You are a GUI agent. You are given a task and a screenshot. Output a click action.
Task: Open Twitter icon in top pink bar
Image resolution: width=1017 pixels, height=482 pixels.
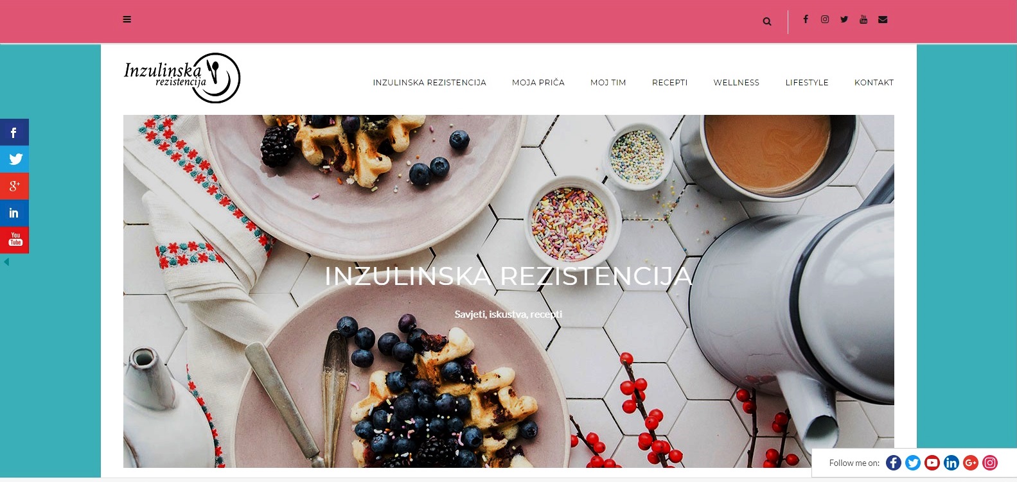click(x=844, y=19)
